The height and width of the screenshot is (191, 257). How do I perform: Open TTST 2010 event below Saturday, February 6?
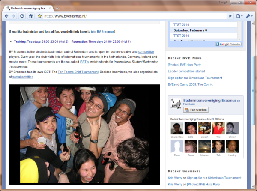tap(181, 36)
